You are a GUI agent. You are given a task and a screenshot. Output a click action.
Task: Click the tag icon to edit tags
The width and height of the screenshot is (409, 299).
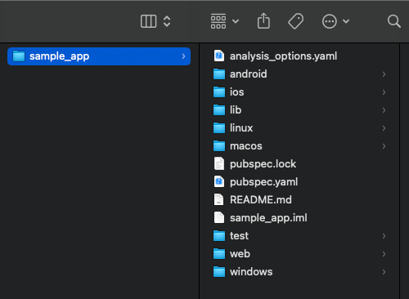(x=296, y=21)
